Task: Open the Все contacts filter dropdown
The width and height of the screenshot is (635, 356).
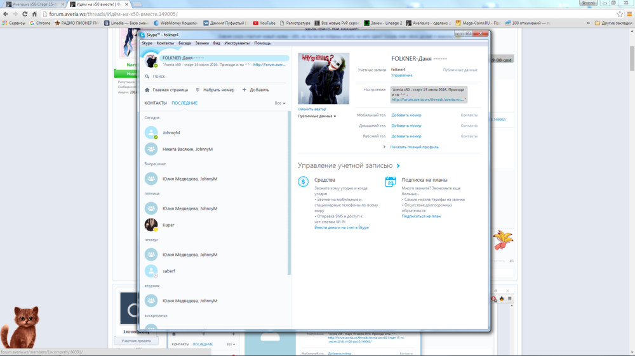Action: [x=280, y=103]
